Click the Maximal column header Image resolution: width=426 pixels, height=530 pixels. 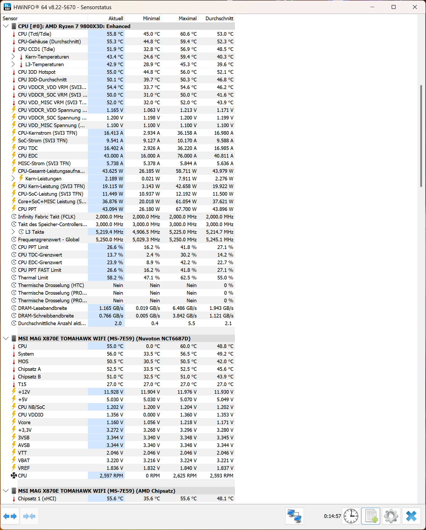click(180, 18)
